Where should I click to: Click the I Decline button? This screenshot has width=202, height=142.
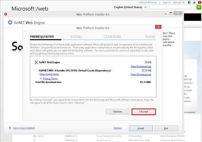pos(117,112)
